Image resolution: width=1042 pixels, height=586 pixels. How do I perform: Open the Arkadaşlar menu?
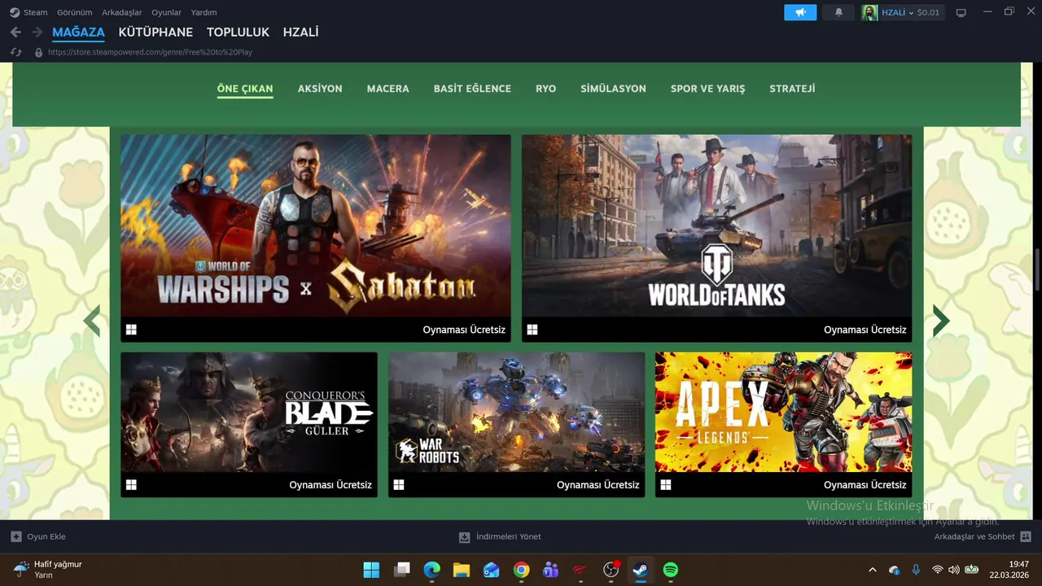pyautogui.click(x=122, y=12)
